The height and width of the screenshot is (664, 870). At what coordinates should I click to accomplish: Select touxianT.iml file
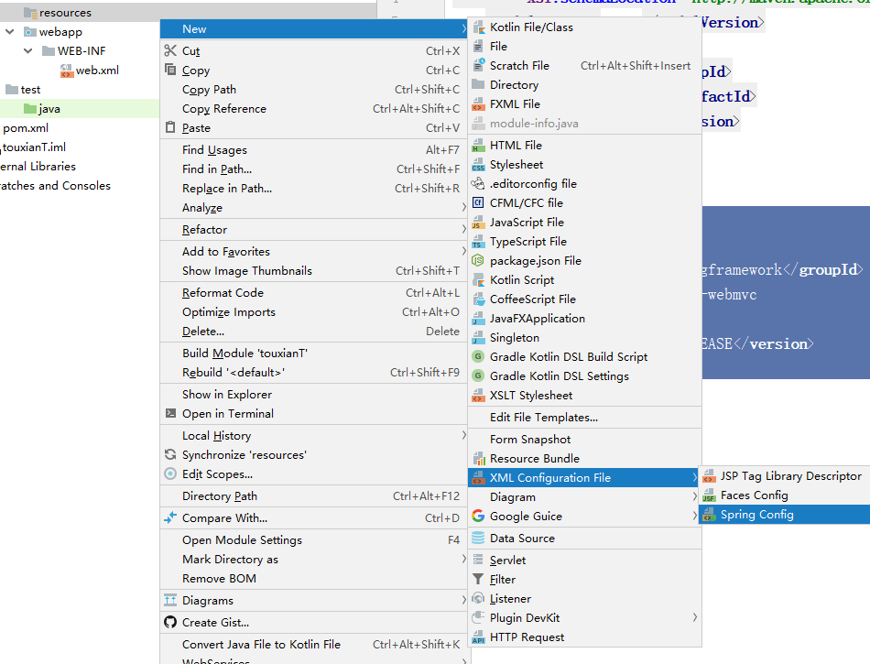33,147
